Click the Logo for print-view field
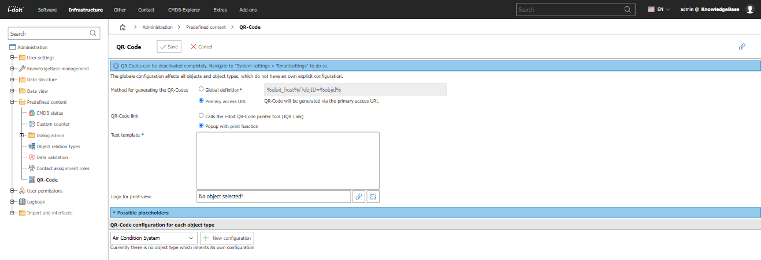This screenshot has width=761, height=260. (273, 197)
